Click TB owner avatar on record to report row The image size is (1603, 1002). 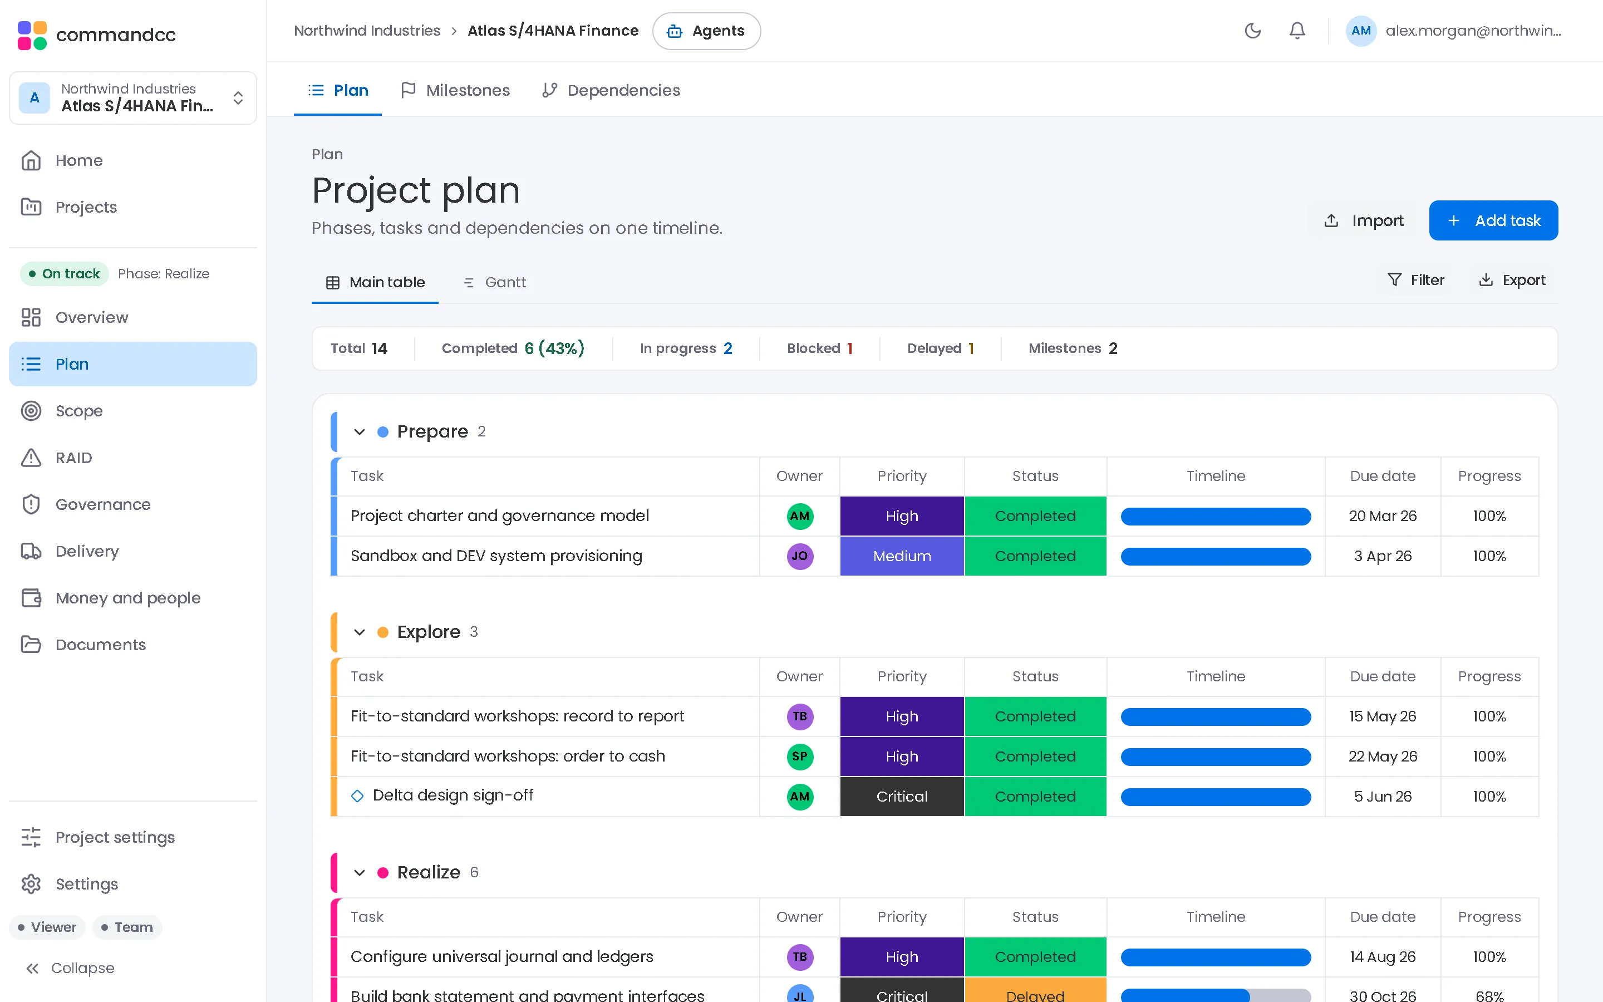799,716
